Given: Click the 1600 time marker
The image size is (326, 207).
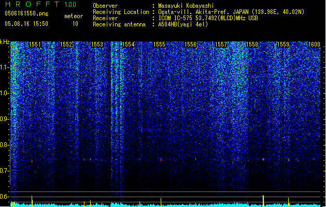Looking at the screenshot, I should click(314, 45).
